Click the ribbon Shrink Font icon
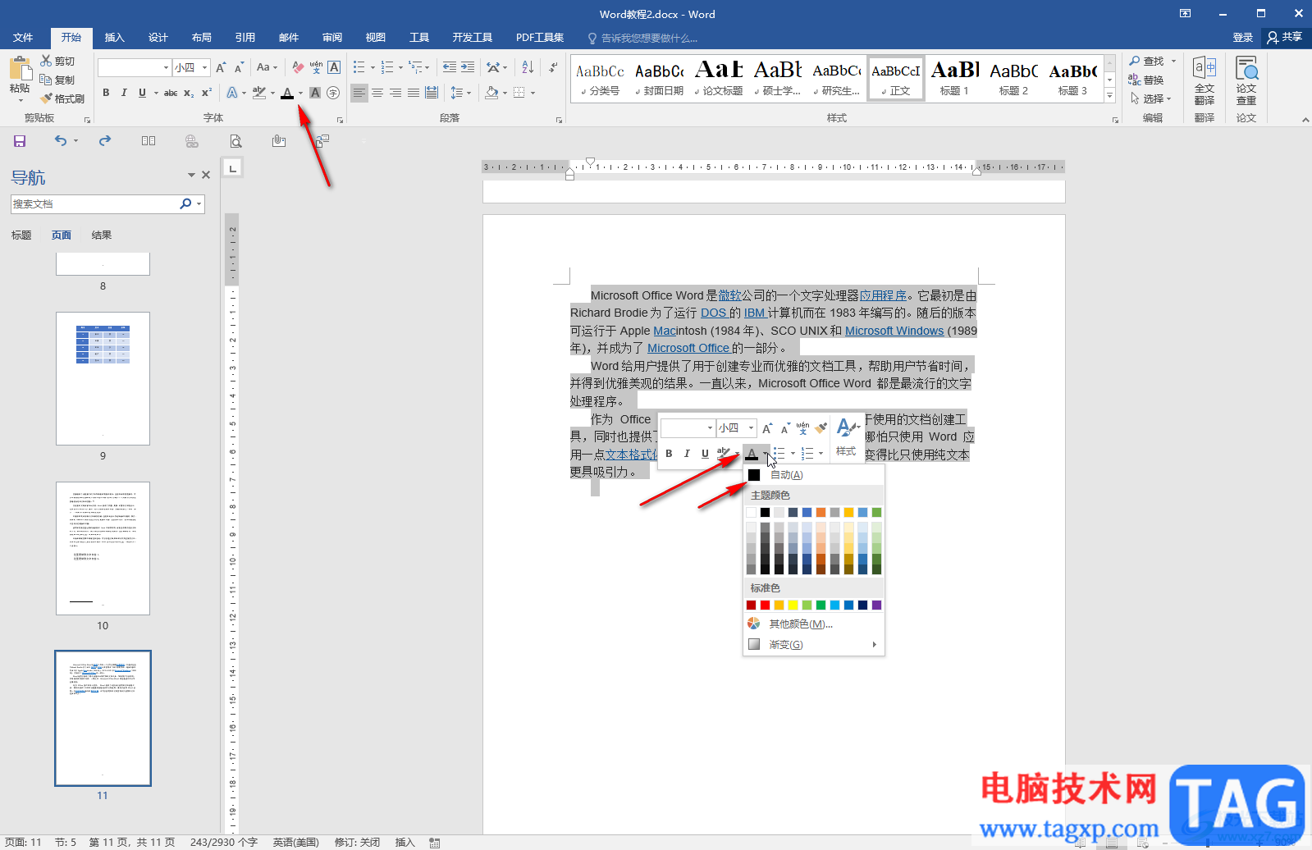Viewport: 1312px width, 850px height. 239,67
